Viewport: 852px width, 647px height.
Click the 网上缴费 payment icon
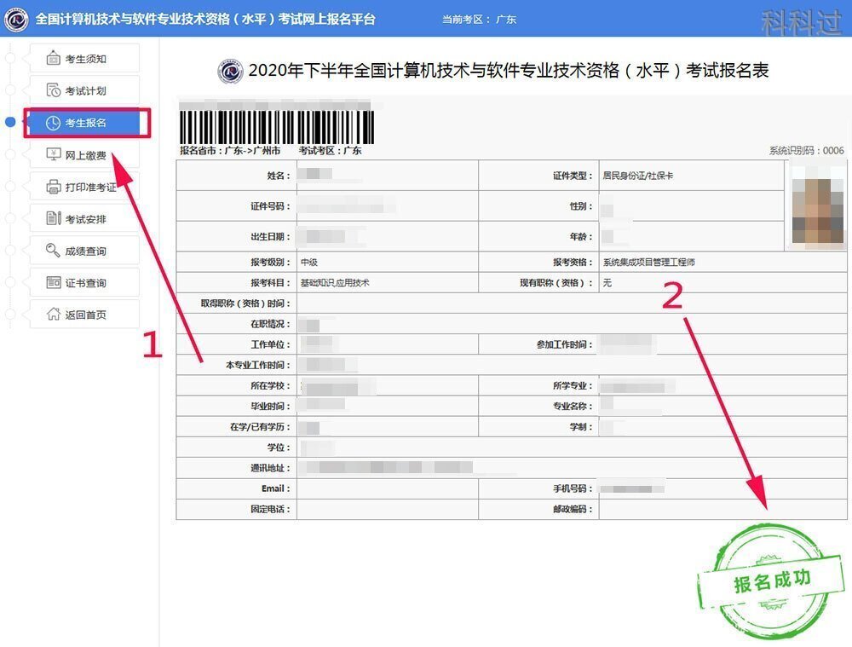point(51,154)
